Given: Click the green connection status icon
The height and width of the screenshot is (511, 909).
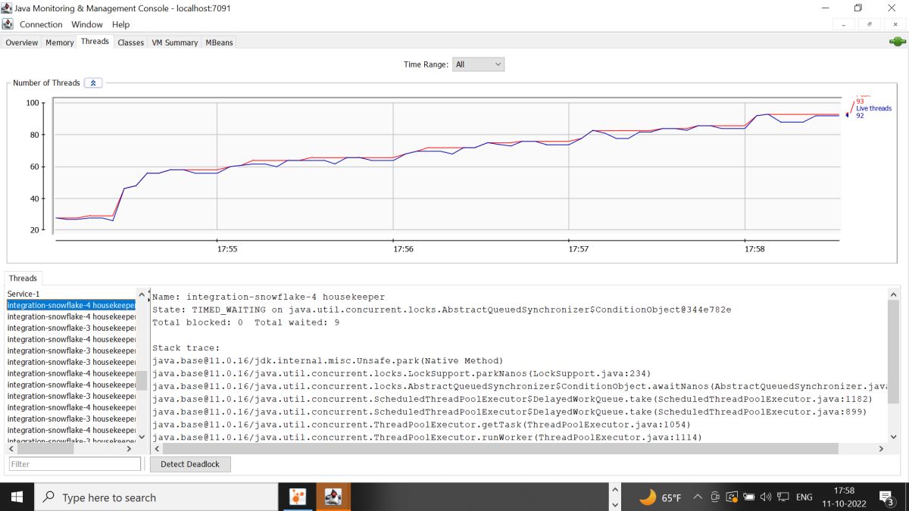Looking at the screenshot, I should point(897,42).
